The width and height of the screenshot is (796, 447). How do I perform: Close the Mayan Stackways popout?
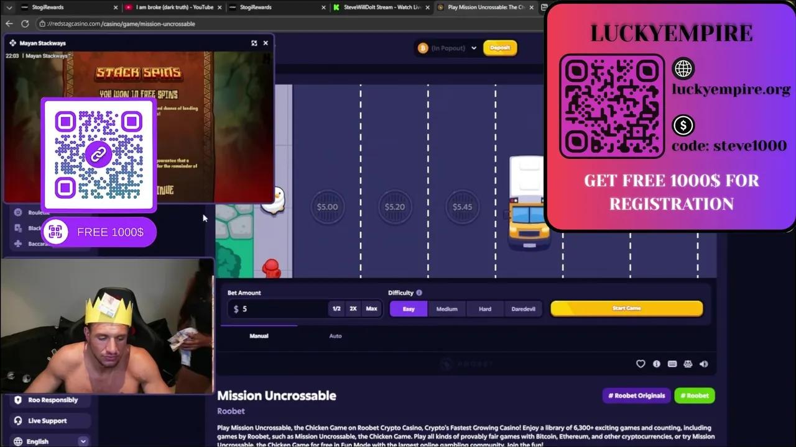click(266, 43)
